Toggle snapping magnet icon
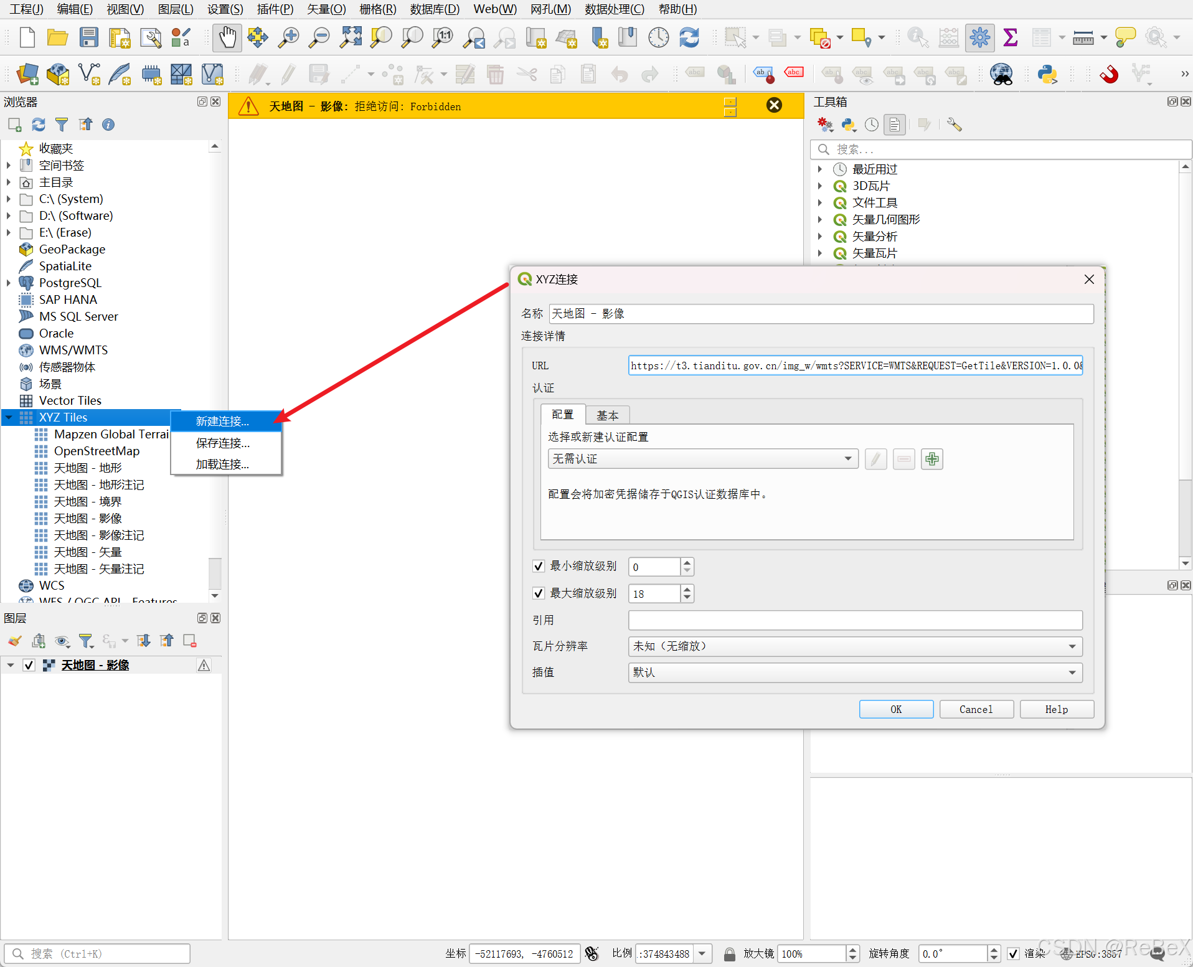 tap(1109, 74)
